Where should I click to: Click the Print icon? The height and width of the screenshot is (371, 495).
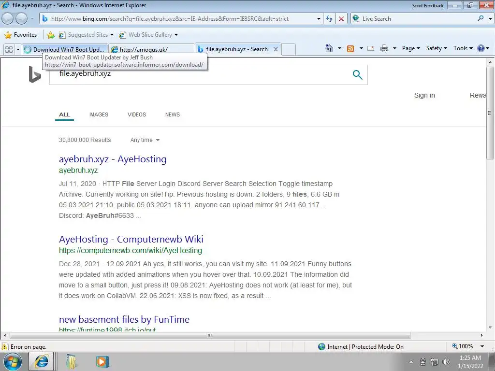tap(384, 48)
